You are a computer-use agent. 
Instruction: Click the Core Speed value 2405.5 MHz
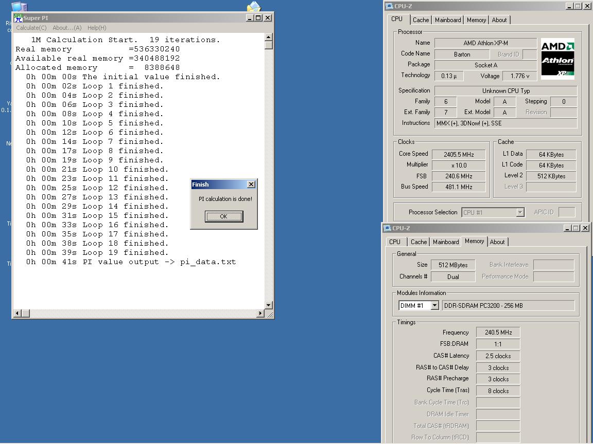tap(459, 154)
